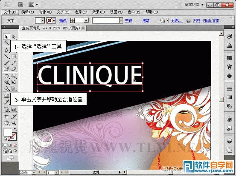Open the Layers panel icon

229,141
